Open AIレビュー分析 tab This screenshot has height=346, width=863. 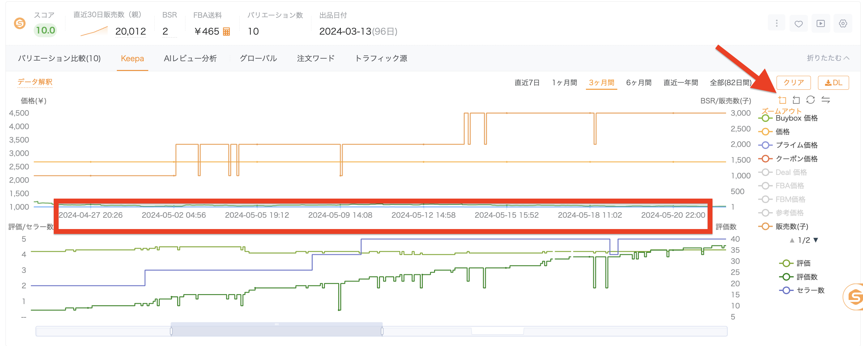click(x=190, y=58)
